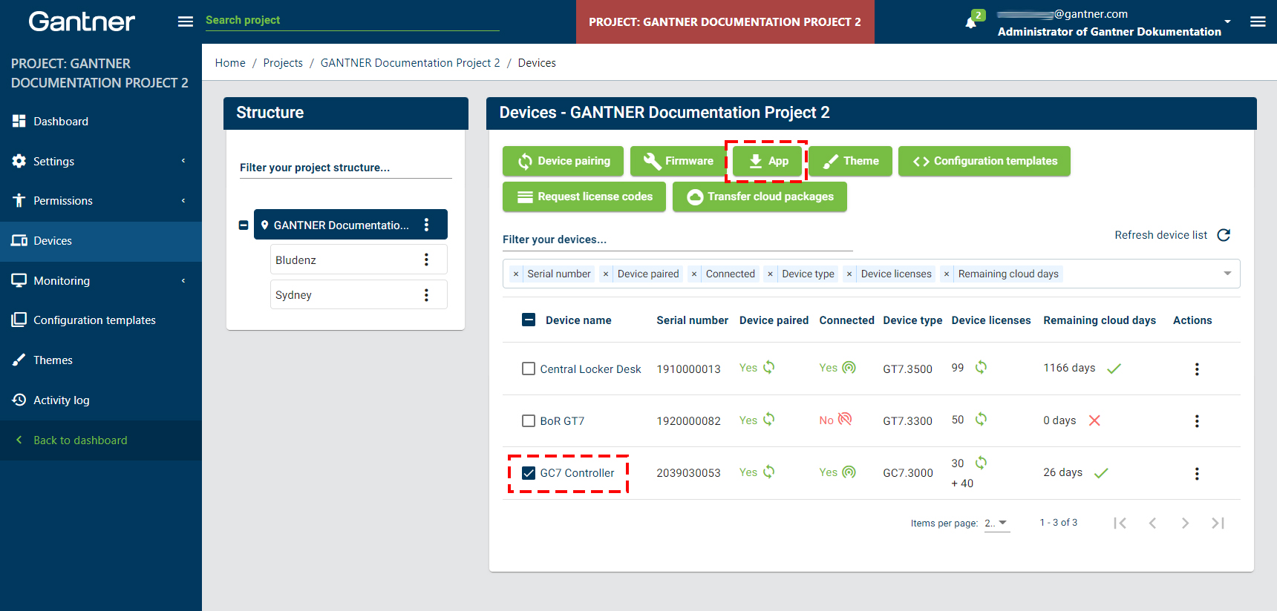Remove the Serial number column chip

click(x=516, y=274)
